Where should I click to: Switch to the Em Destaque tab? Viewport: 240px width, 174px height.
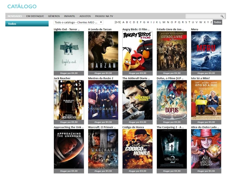(35, 16)
